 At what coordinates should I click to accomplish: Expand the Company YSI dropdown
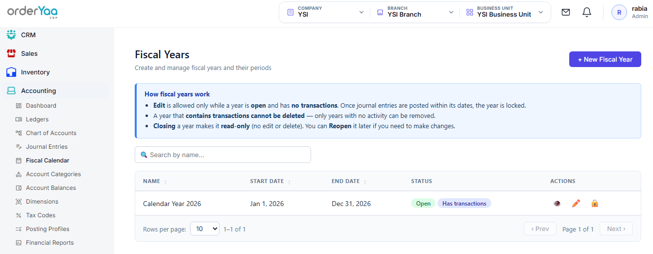coord(325,12)
